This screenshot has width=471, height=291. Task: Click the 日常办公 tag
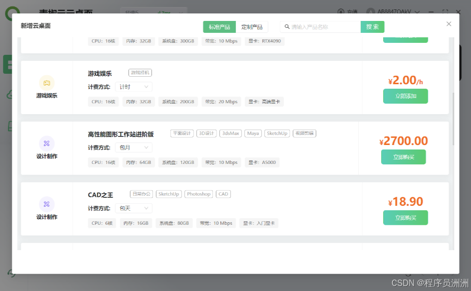[141, 194]
